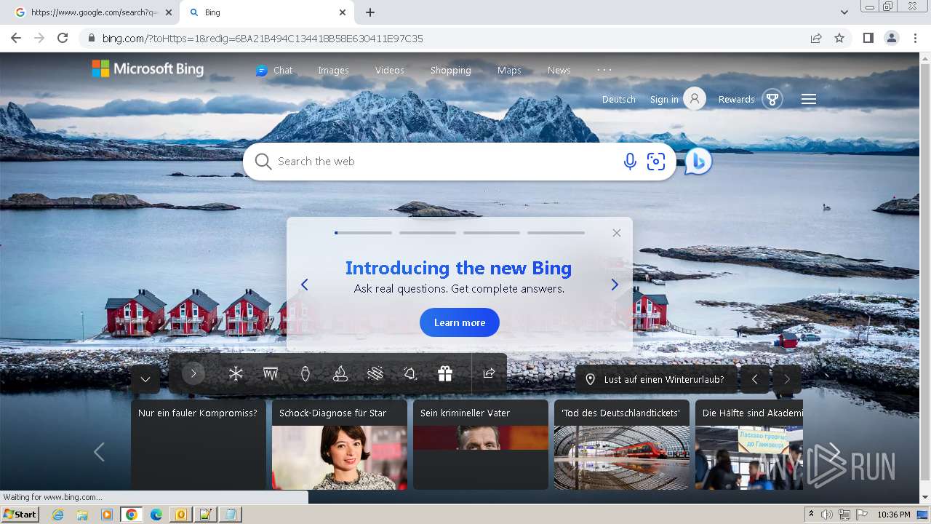Reload the page in Chrome
The image size is (931, 524).
[63, 38]
